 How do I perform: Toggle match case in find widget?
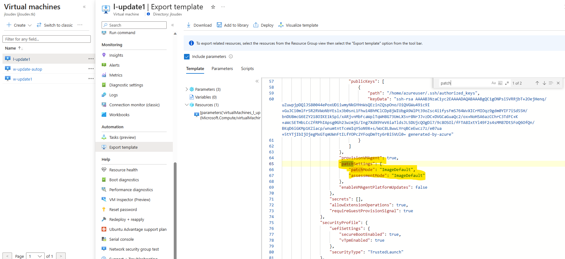click(493, 83)
